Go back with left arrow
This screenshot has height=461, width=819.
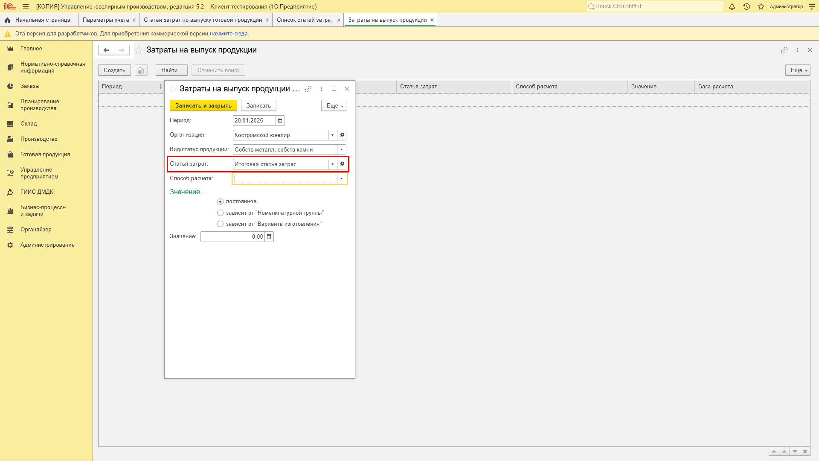(x=106, y=50)
